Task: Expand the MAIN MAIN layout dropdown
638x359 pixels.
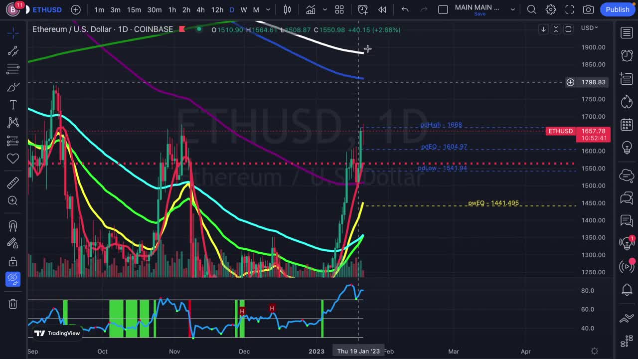Action: pos(512,9)
